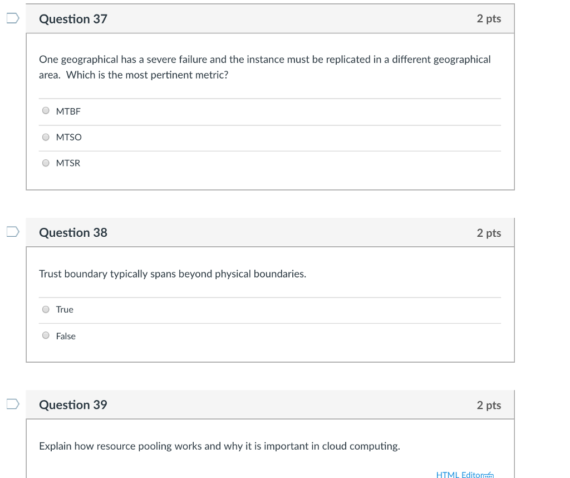Click the Question 38 header
Screen dimensions: 570x478
(73, 233)
